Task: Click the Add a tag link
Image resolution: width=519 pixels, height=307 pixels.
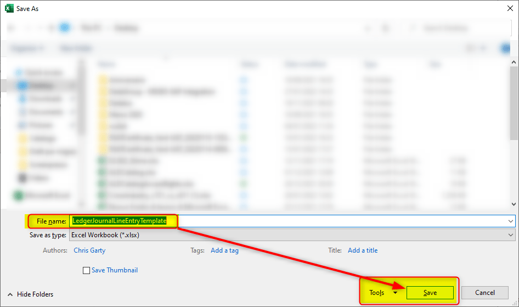Action: point(224,250)
